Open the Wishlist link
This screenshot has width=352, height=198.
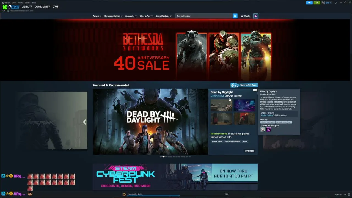[x=246, y=16]
